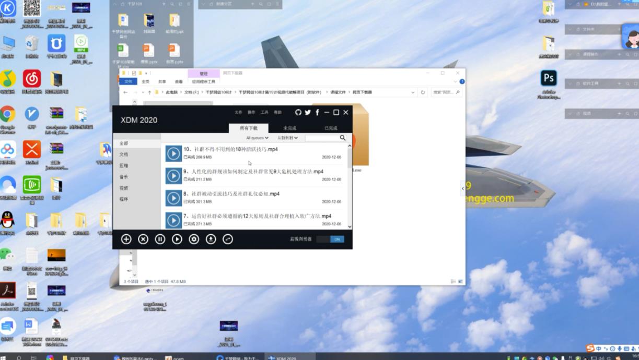This screenshot has height=360, width=639.
Task: Click the Google Chrome desktop icon
Action: click(7, 114)
